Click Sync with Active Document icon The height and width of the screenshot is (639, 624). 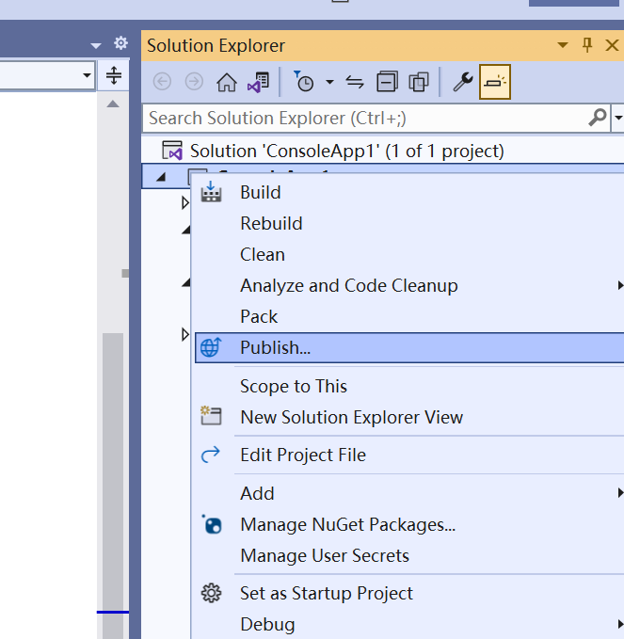tap(355, 82)
